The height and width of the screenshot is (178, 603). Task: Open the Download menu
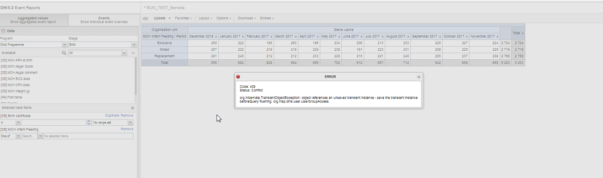click(x=246, y=19)
